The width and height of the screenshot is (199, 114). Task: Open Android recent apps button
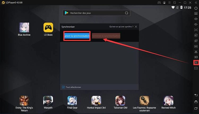pyautogui.click(x=196, y=108)
